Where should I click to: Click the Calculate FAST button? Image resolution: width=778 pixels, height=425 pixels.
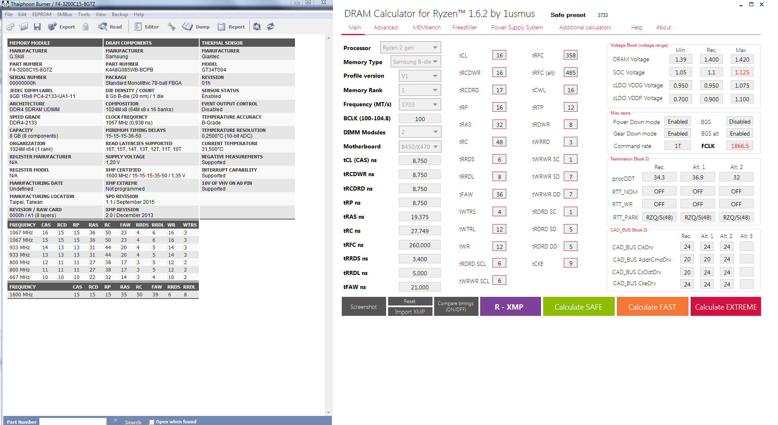pyautogui.click(x=652, y=306)
